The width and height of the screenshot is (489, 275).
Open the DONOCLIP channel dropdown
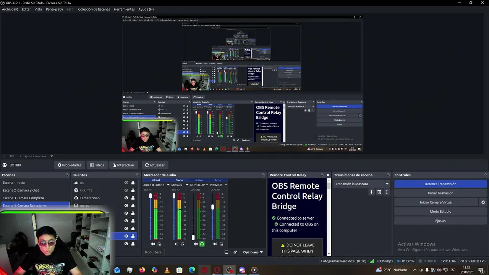[207, 185]
